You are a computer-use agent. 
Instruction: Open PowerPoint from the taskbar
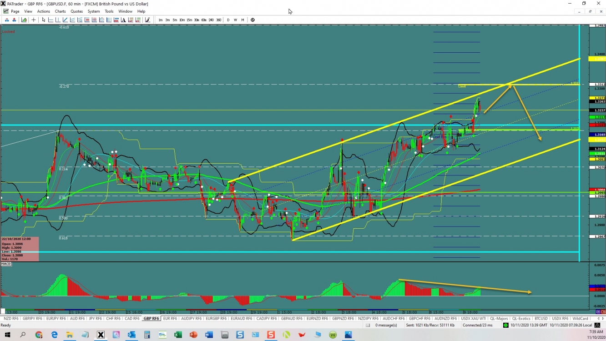pos(194,335)
